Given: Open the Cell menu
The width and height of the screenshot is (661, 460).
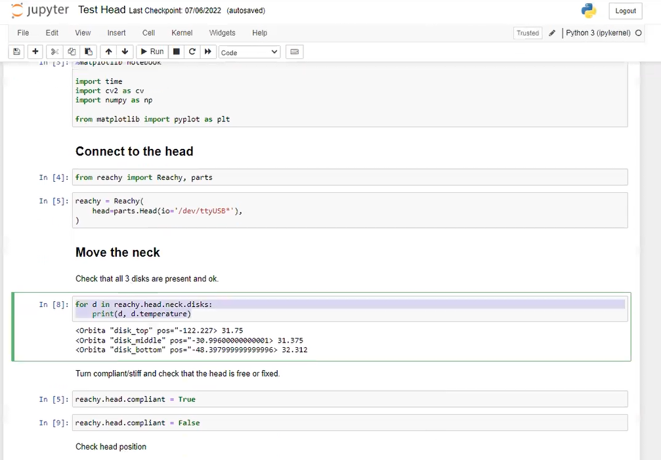Looking at the screenshot, I should coord(148,33).
